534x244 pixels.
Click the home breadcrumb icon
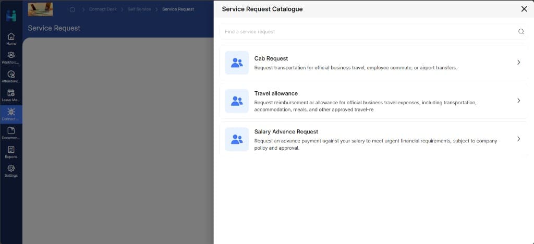(x=72, y=9)
